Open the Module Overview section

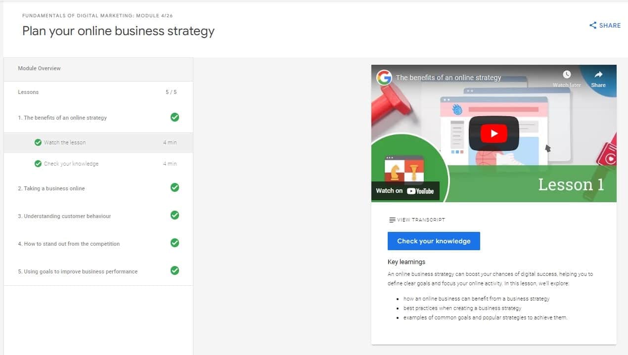point(39,68)
